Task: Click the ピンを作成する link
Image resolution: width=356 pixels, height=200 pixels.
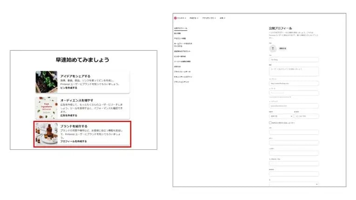Action: pos(69,88)
